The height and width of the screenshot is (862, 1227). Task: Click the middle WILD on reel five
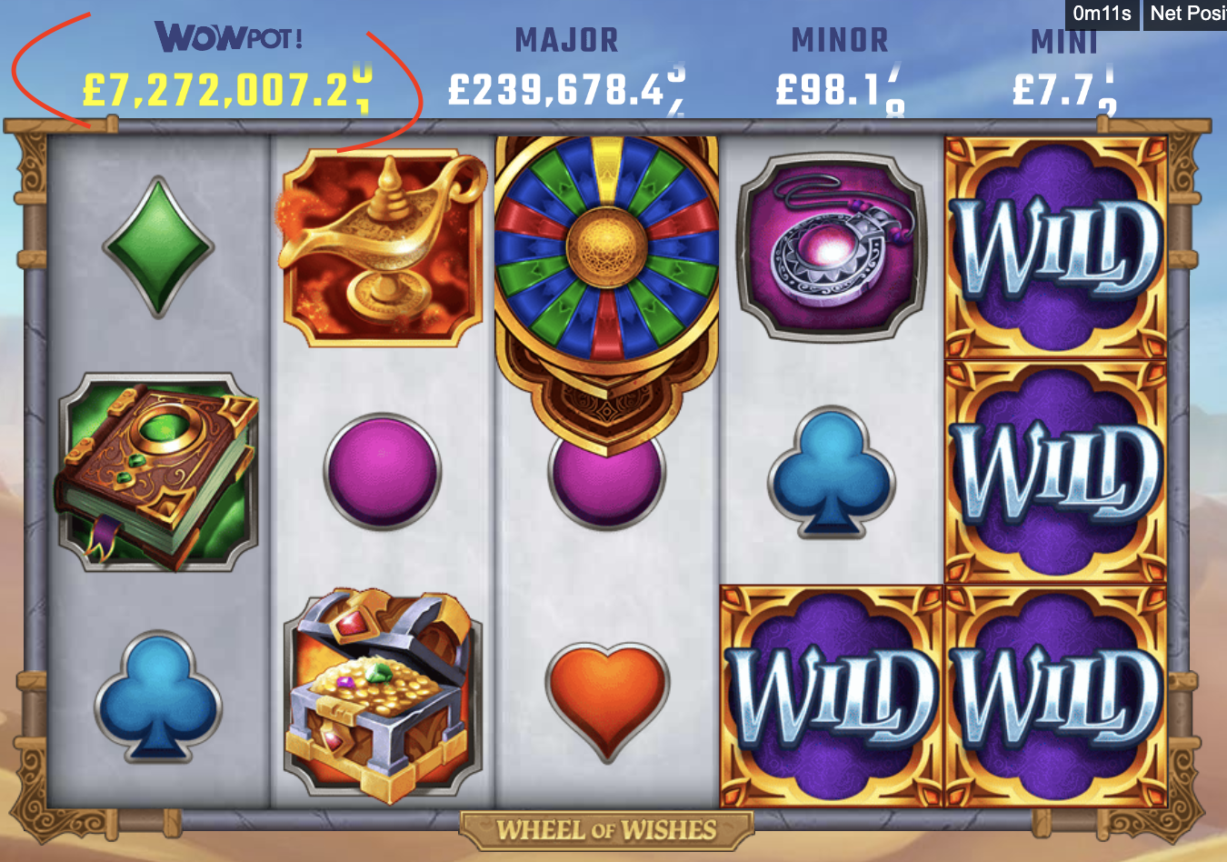1055,472
